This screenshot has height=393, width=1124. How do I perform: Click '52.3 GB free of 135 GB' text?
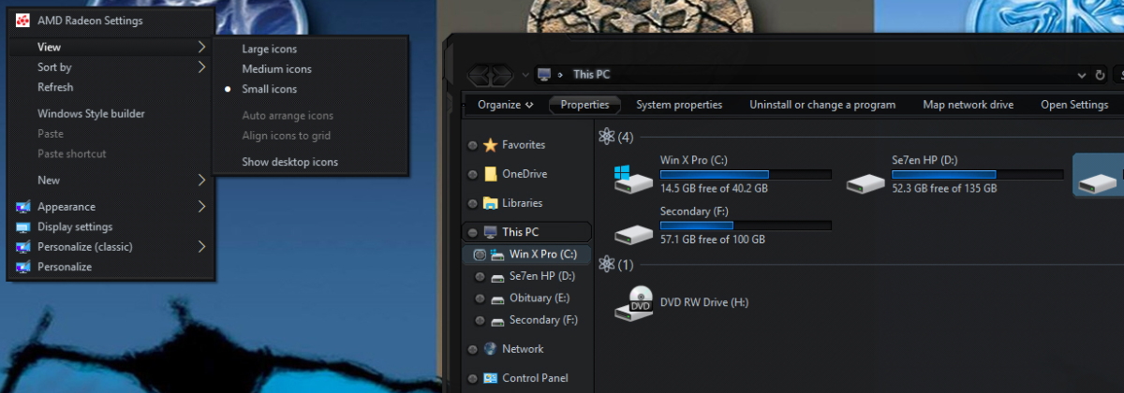(x=944, y=188)
